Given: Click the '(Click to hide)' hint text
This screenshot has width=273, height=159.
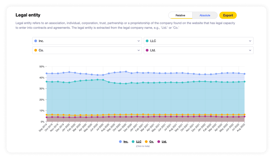Looking at the screenshot, I should (x=143, y=146).
